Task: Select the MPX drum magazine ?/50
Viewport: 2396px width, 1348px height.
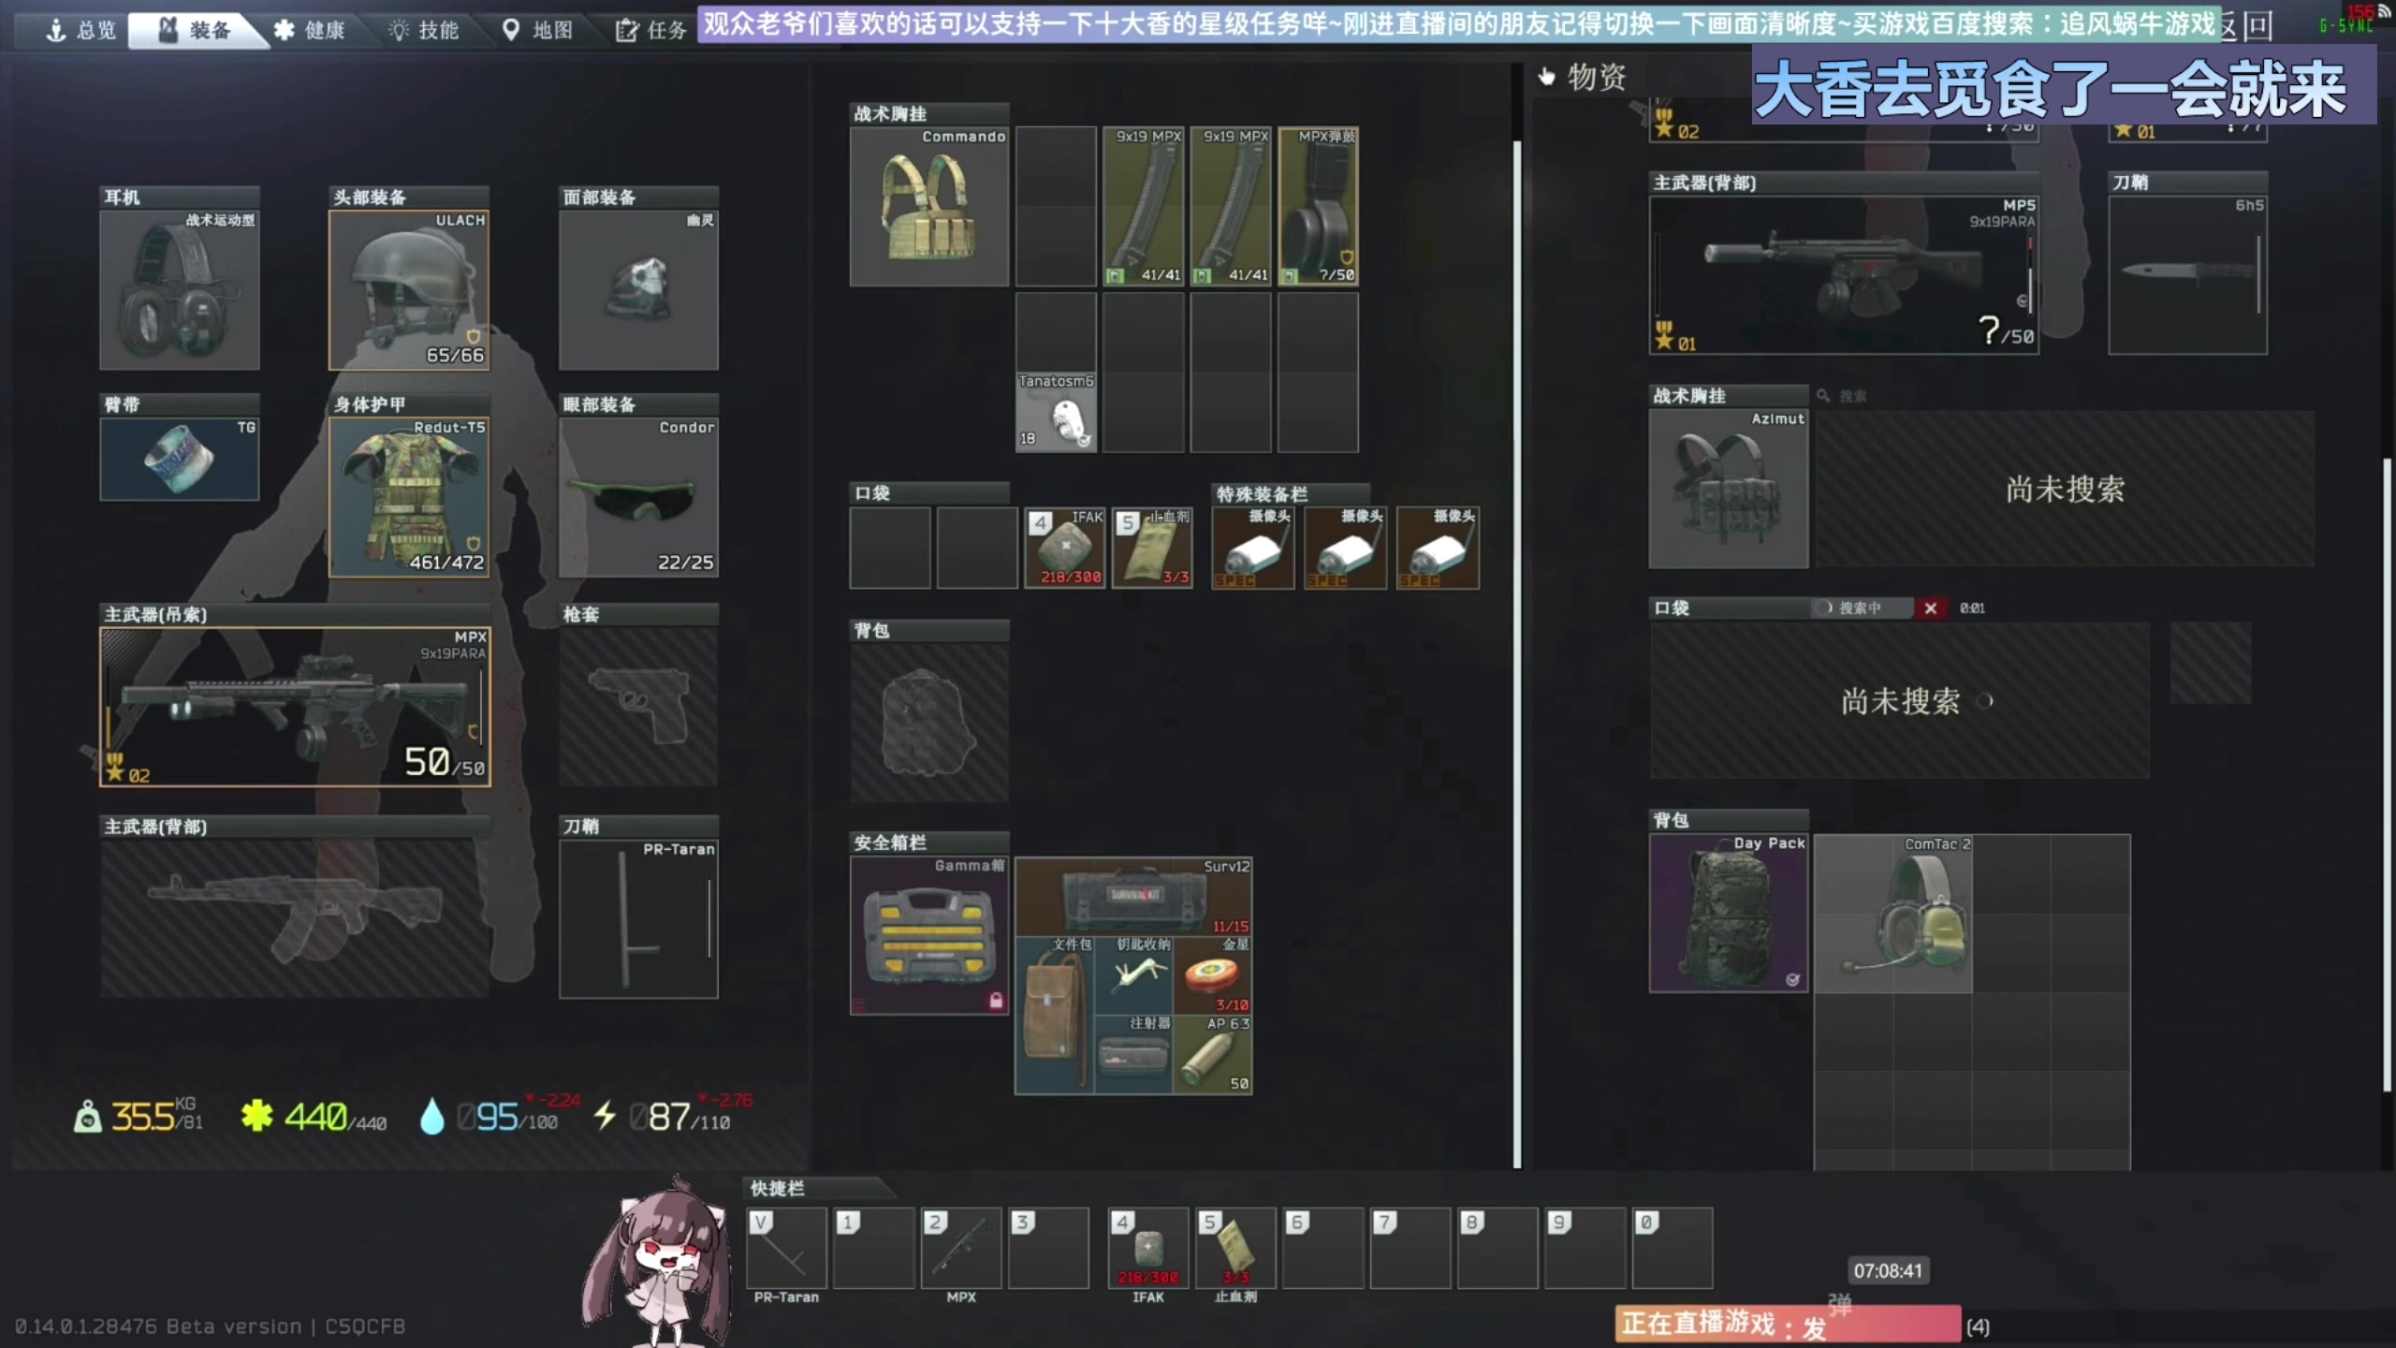Action: 1318,206
